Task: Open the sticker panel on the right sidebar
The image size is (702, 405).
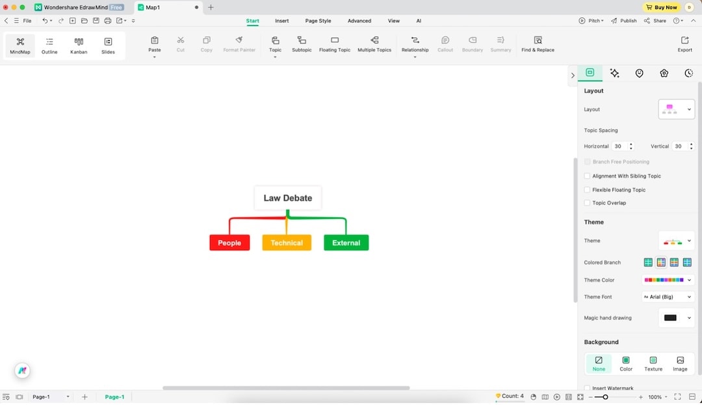Action: point(639,73)
